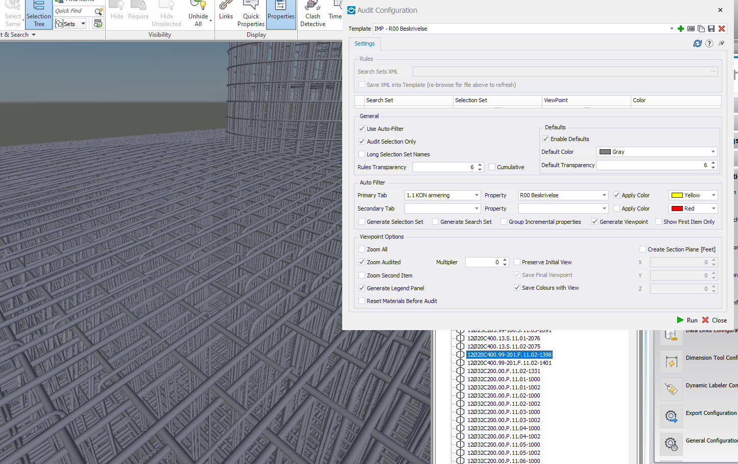Open the Yellow apply color picker

pos(693,195)
